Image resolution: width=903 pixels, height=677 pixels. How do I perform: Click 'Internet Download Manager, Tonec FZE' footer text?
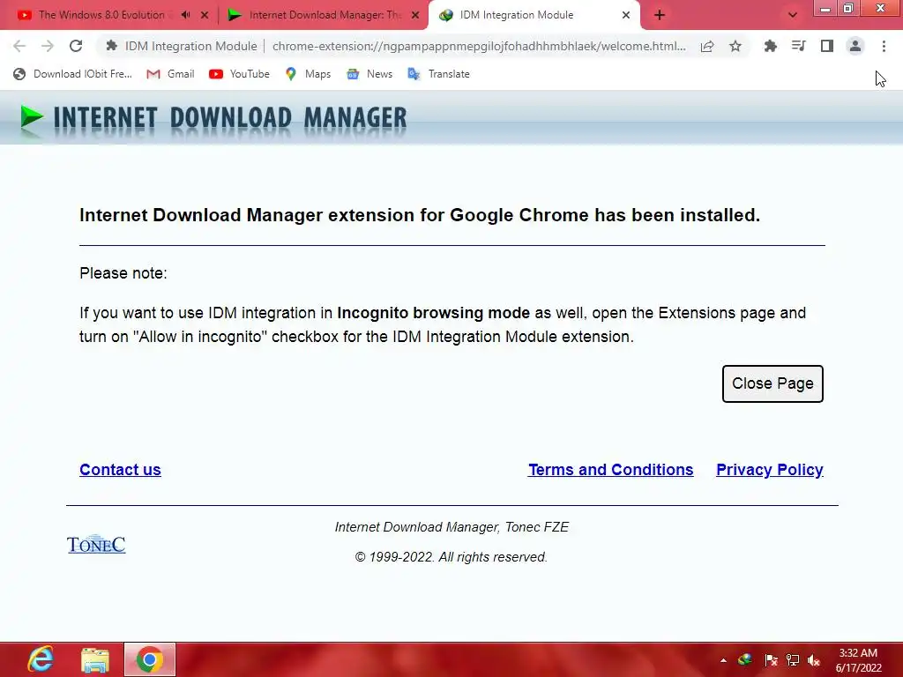[x=451, y=527]
